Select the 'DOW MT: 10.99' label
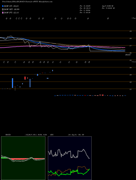The width and height of the screenshot is (136, 180). pos(11,10)
